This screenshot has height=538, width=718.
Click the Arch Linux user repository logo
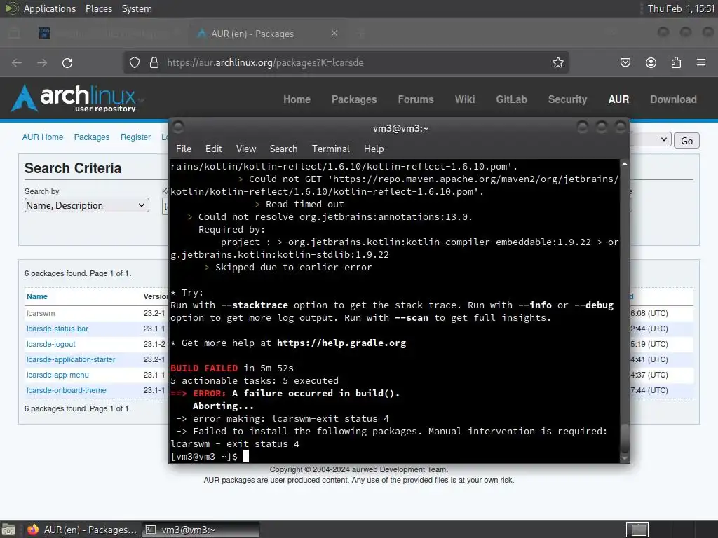[76, 98]
